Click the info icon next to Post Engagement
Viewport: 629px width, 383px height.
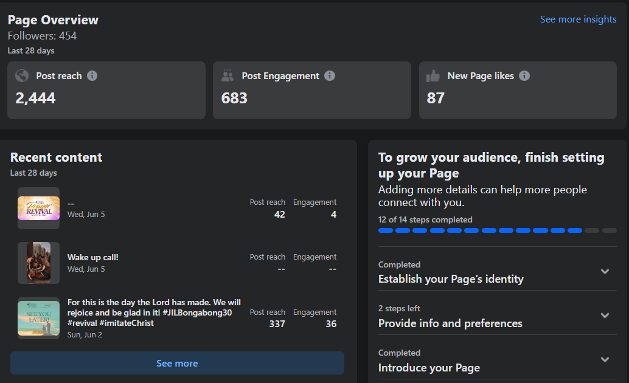(x=330, y=76)
